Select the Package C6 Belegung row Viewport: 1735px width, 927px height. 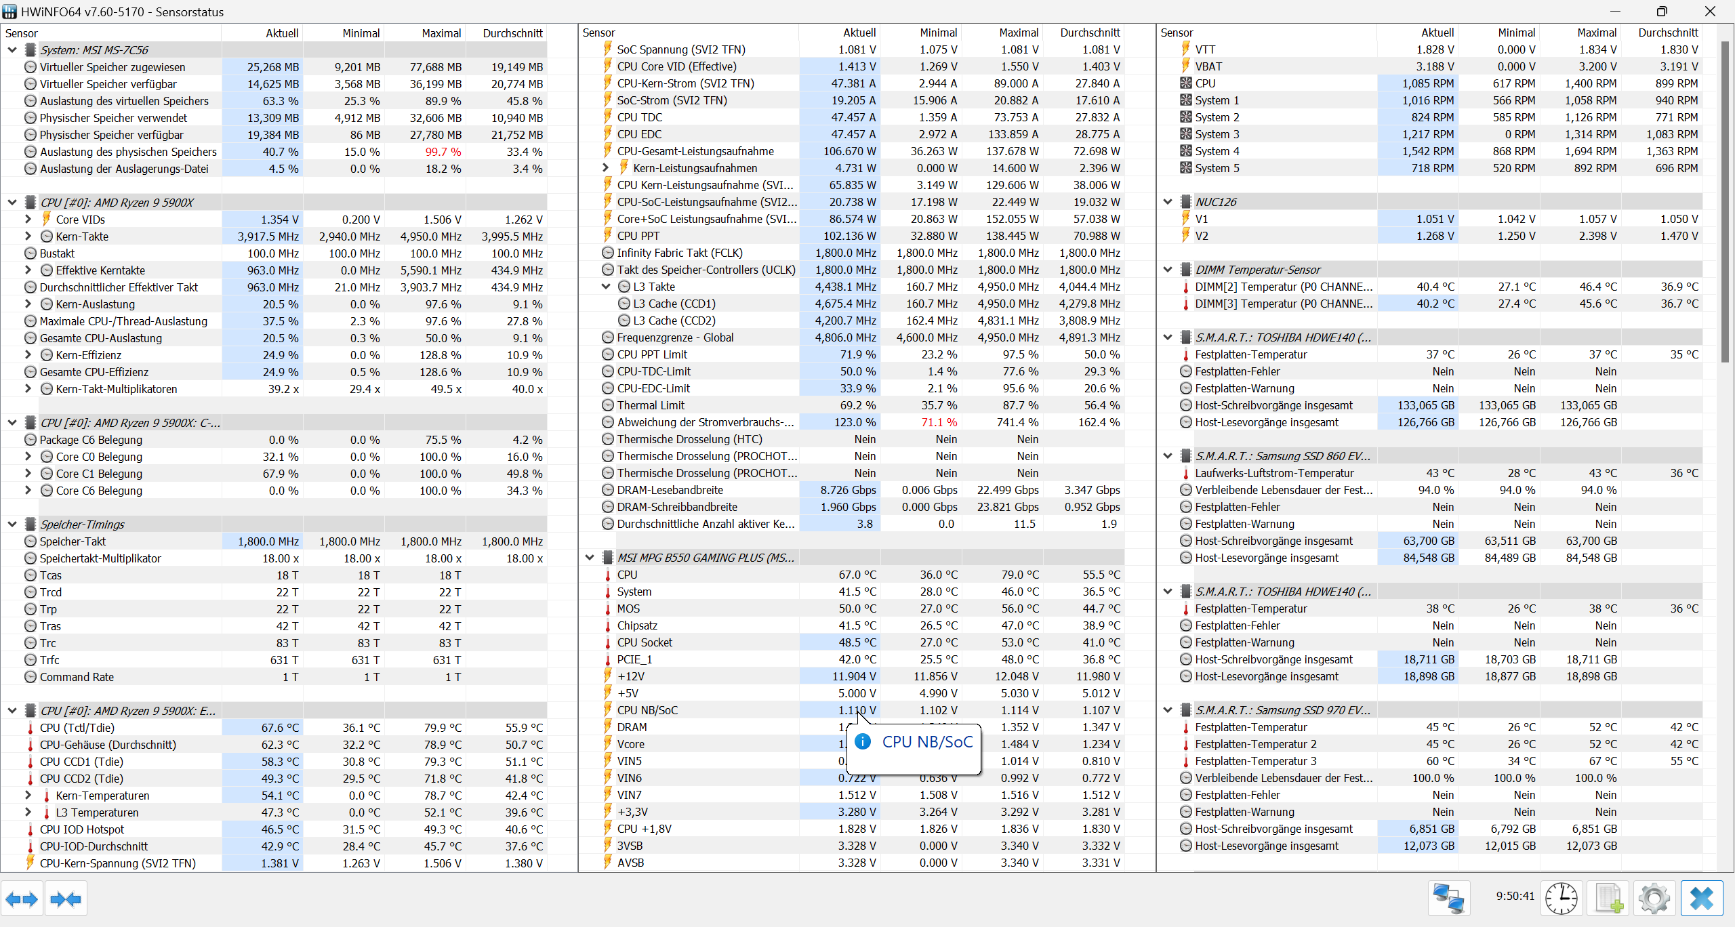(274, 440)
